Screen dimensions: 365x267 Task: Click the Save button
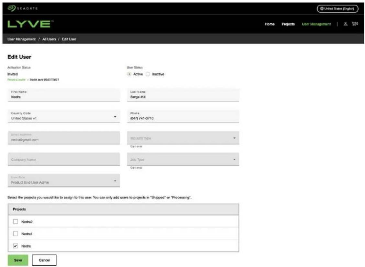tap(18, 260)
